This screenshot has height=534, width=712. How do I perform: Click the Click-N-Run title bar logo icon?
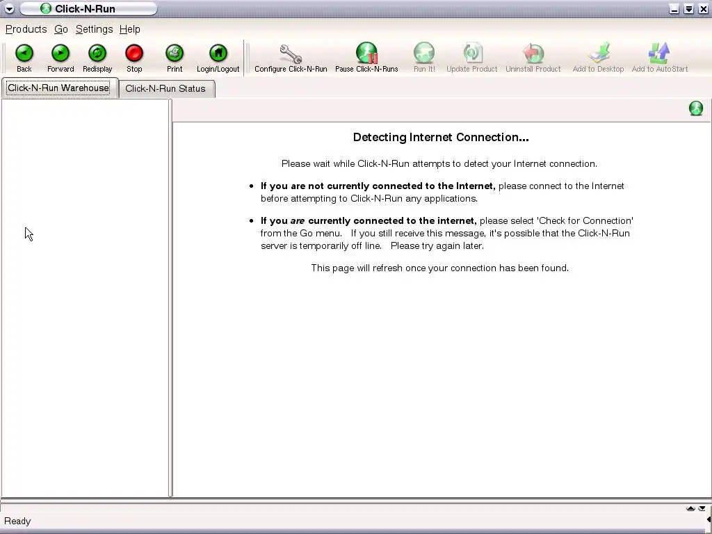[x=46, y=8]
